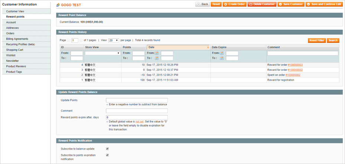Viewport: 345px width, 164px height.
Task: Toggle Subscribe to balance update checkbox
Action: click(107, 149)
